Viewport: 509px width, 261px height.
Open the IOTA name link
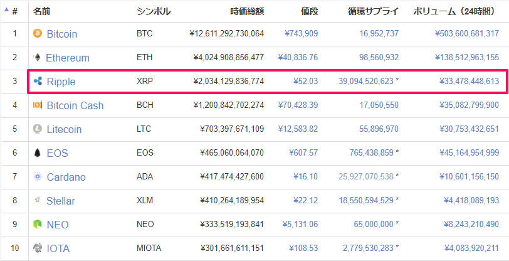[x=58, y=248]
